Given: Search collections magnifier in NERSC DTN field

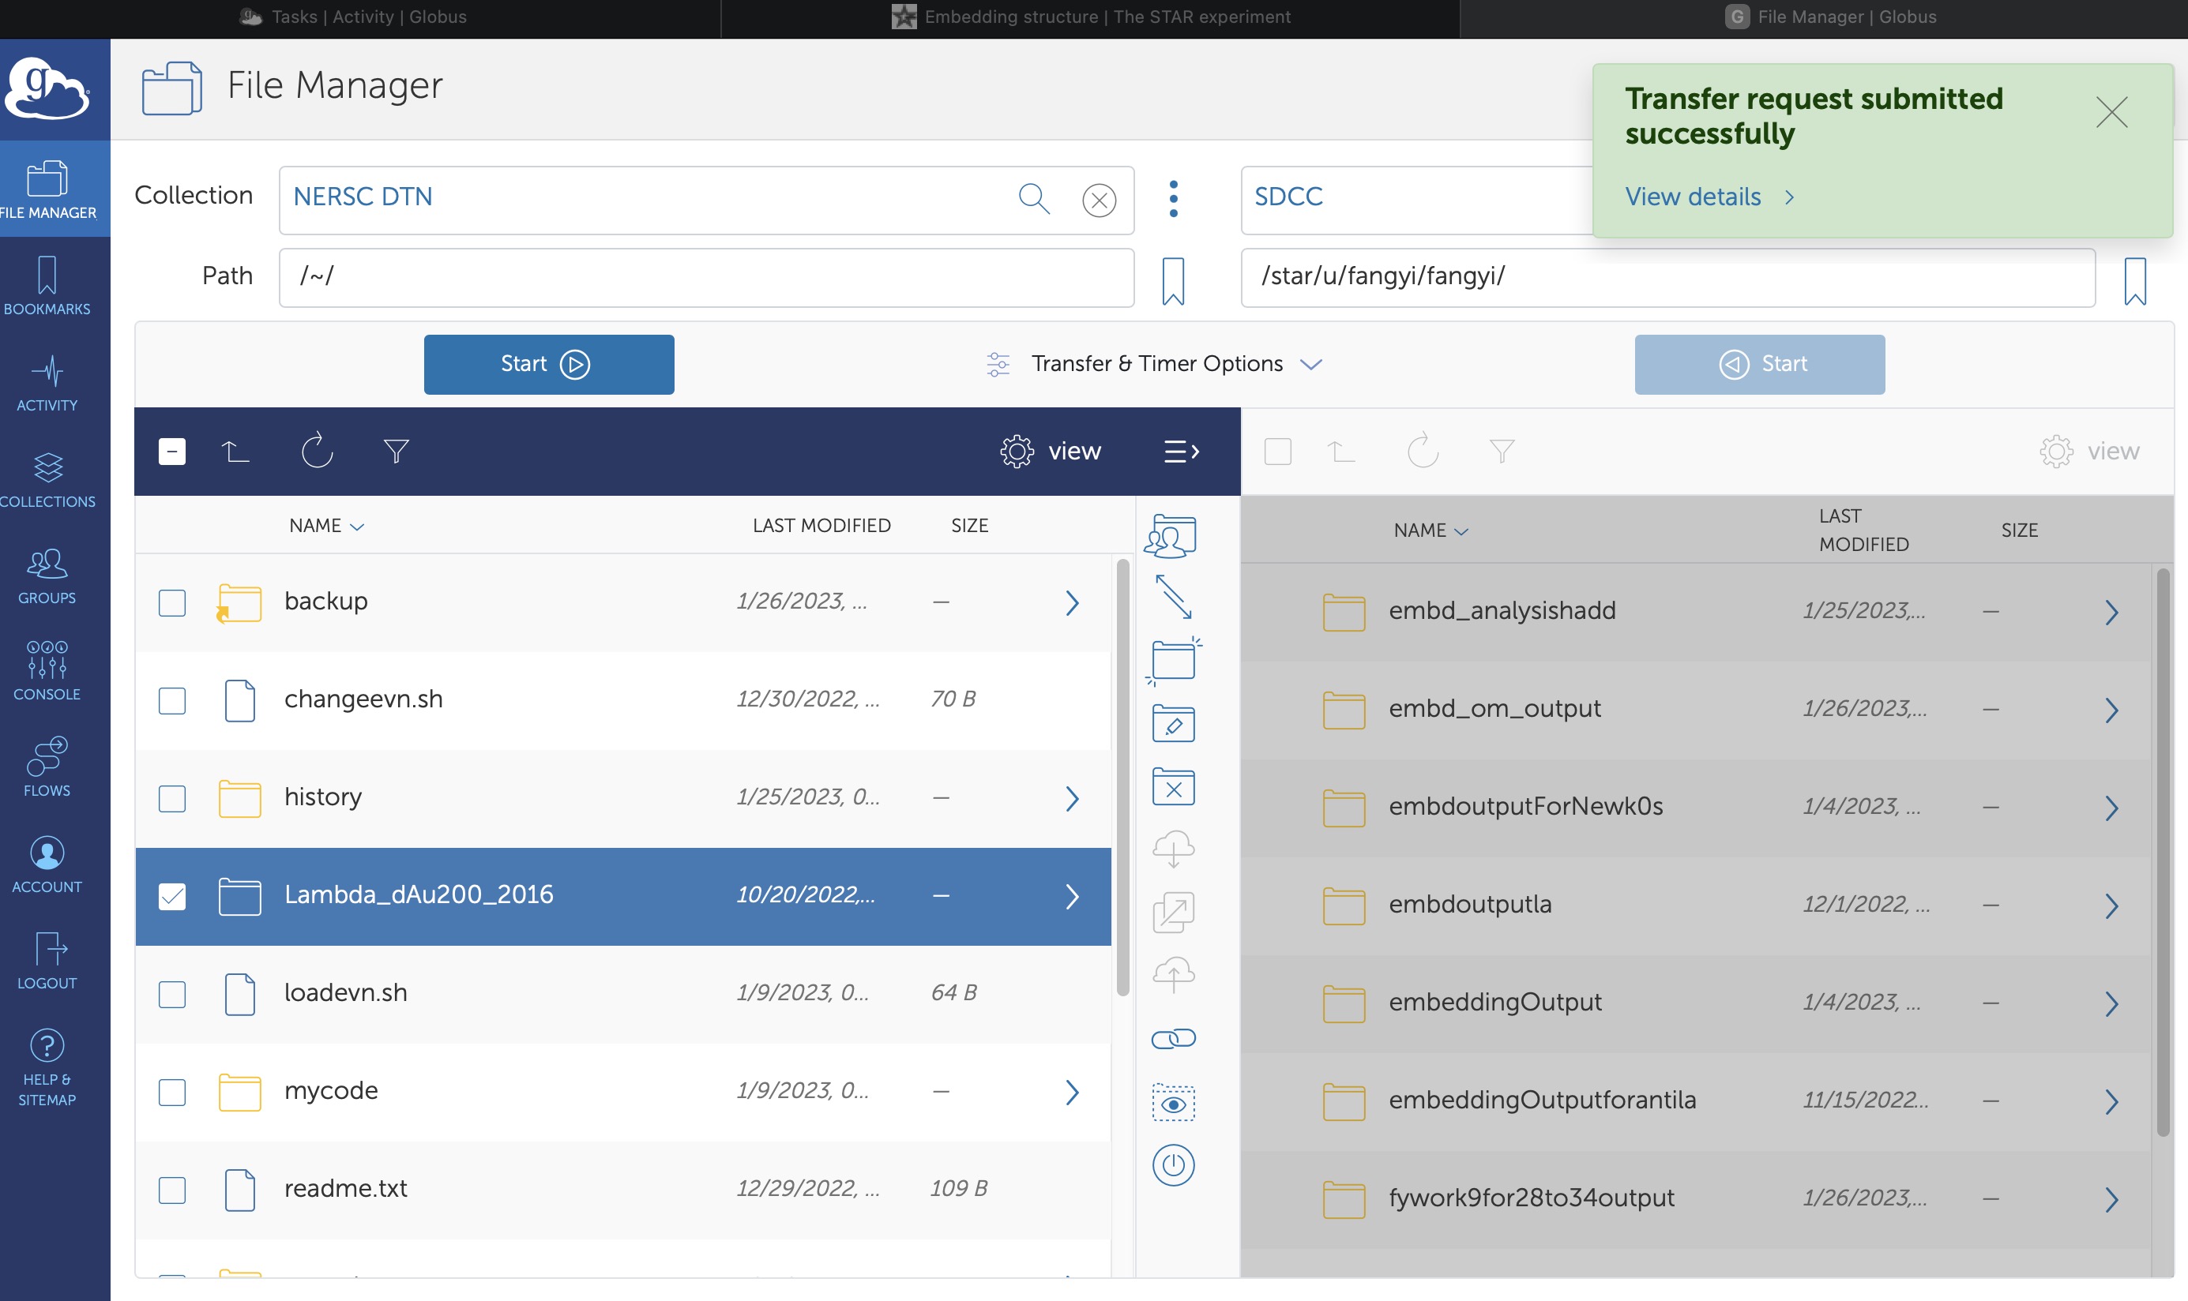Looking at the screenshot, I should 1034,199.
